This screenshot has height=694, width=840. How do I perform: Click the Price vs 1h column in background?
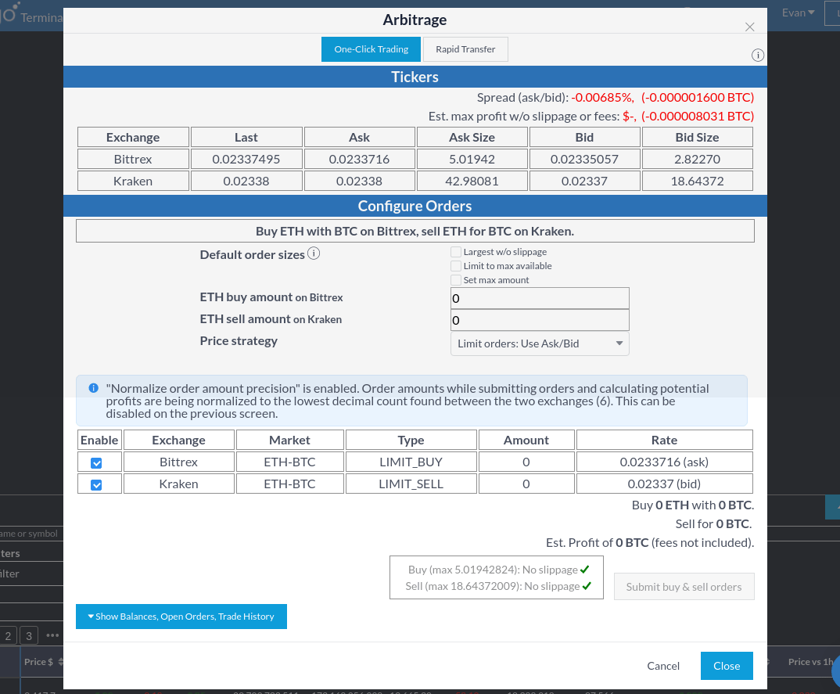pyautogui.click(x=810, y=662)
